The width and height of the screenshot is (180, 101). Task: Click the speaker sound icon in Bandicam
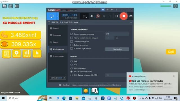click(x=92, y=16)
